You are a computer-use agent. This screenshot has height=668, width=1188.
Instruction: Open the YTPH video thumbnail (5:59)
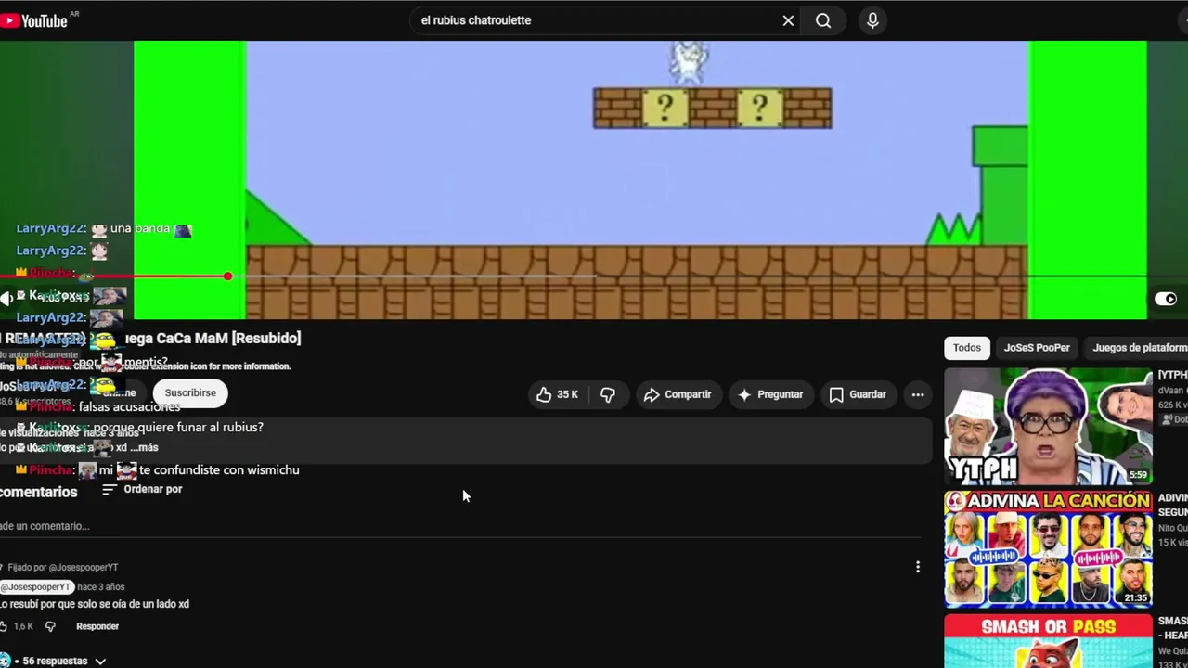(x=1049, y=427)
